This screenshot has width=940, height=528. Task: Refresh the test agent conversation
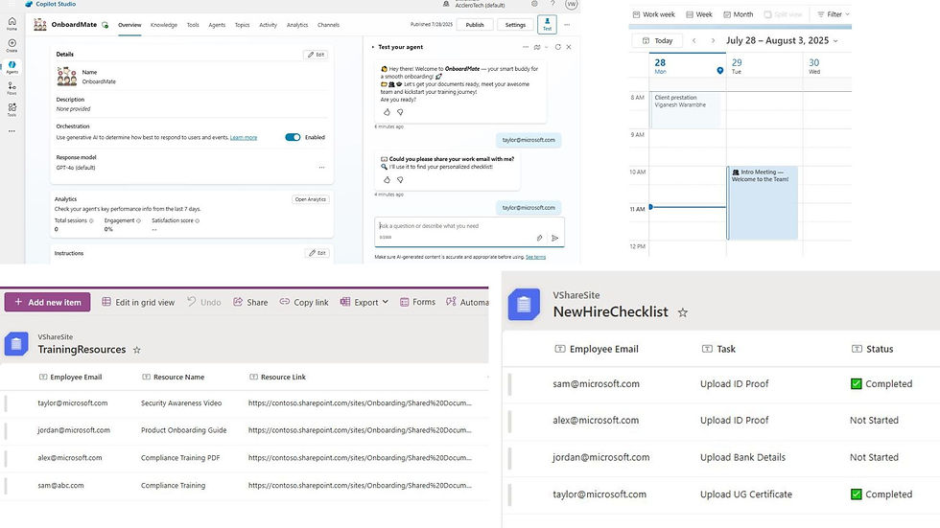(x=558, y=47)
